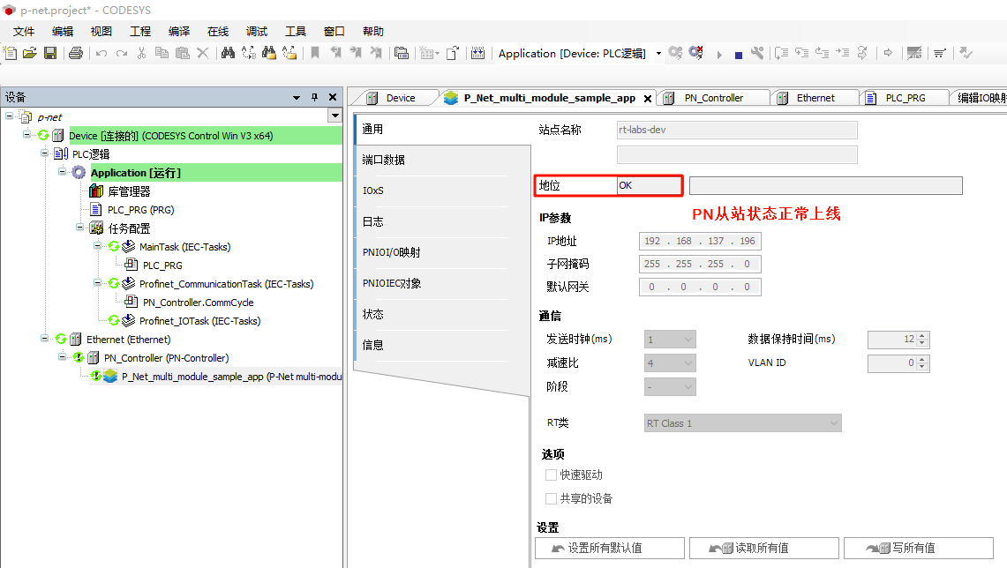Open the new project file icon

(11, 54)
